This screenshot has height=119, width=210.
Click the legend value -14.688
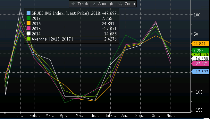pyautogui.click(x=109, y=34)
